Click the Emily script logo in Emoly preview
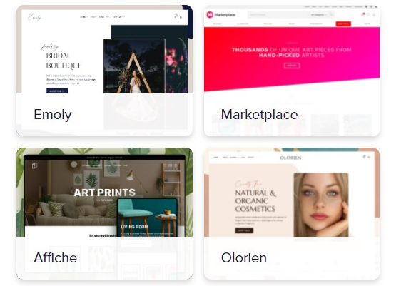 click(x=34, y=17)
